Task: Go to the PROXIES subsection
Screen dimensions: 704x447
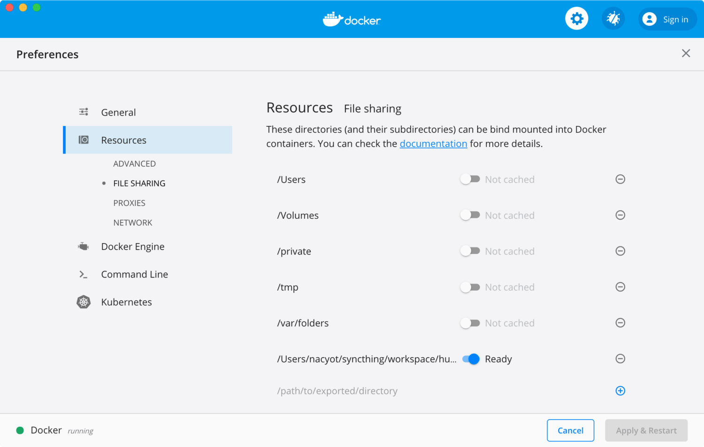Action: click(129, 203)
